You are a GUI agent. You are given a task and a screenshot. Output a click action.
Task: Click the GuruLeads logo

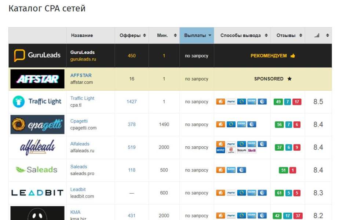coord(37,55)
